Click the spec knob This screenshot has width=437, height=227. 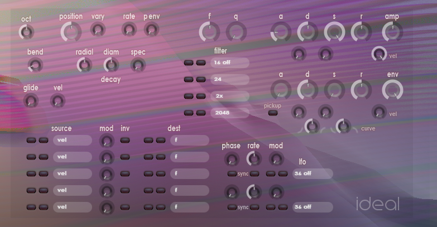click(x=138, y=65)
